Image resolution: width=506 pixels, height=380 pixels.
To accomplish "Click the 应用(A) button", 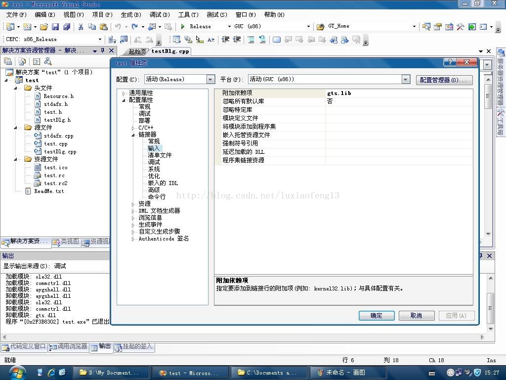I will pyautogui.click(x=456, y=315).
